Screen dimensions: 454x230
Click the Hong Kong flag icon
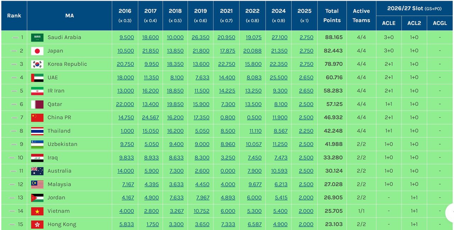37,224
